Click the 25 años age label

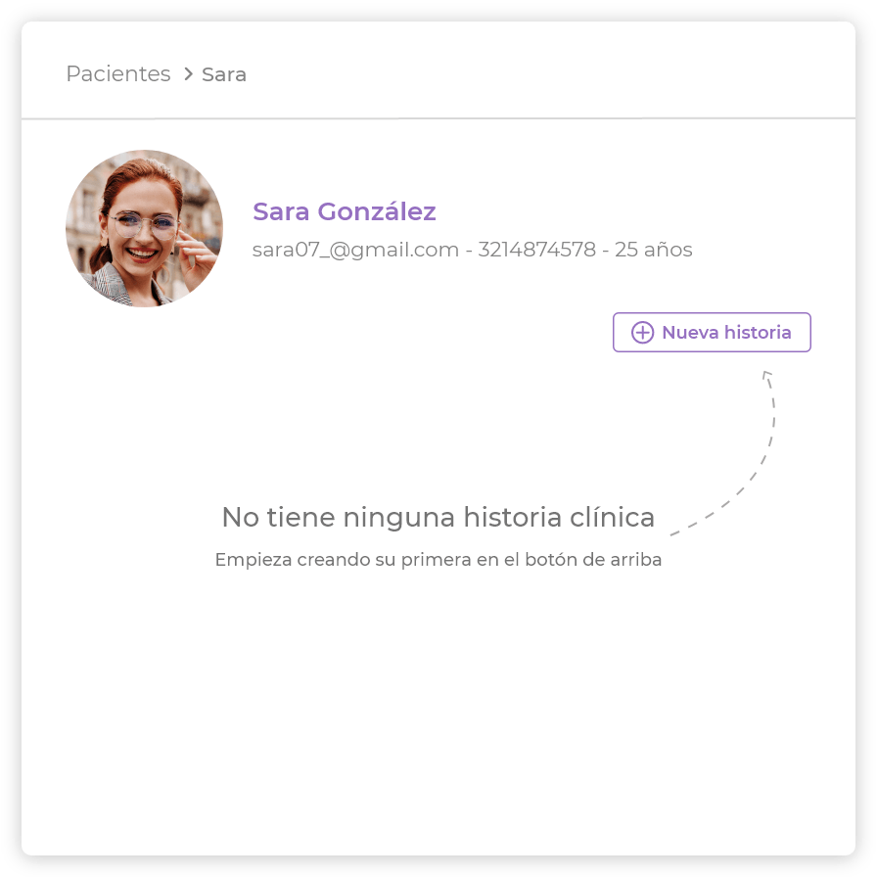pos(653,250)
